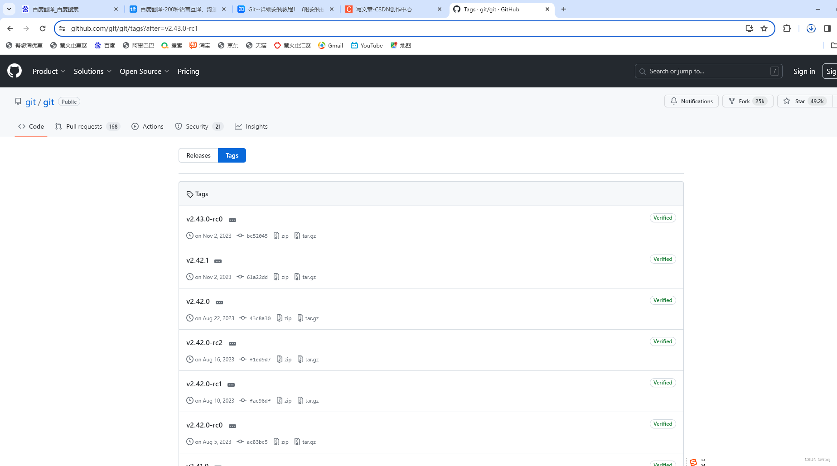The width and height of the screenshot is (837, 466).
Task: Download zip for v2.42.0-rc0
Action: tap(281, 442)
